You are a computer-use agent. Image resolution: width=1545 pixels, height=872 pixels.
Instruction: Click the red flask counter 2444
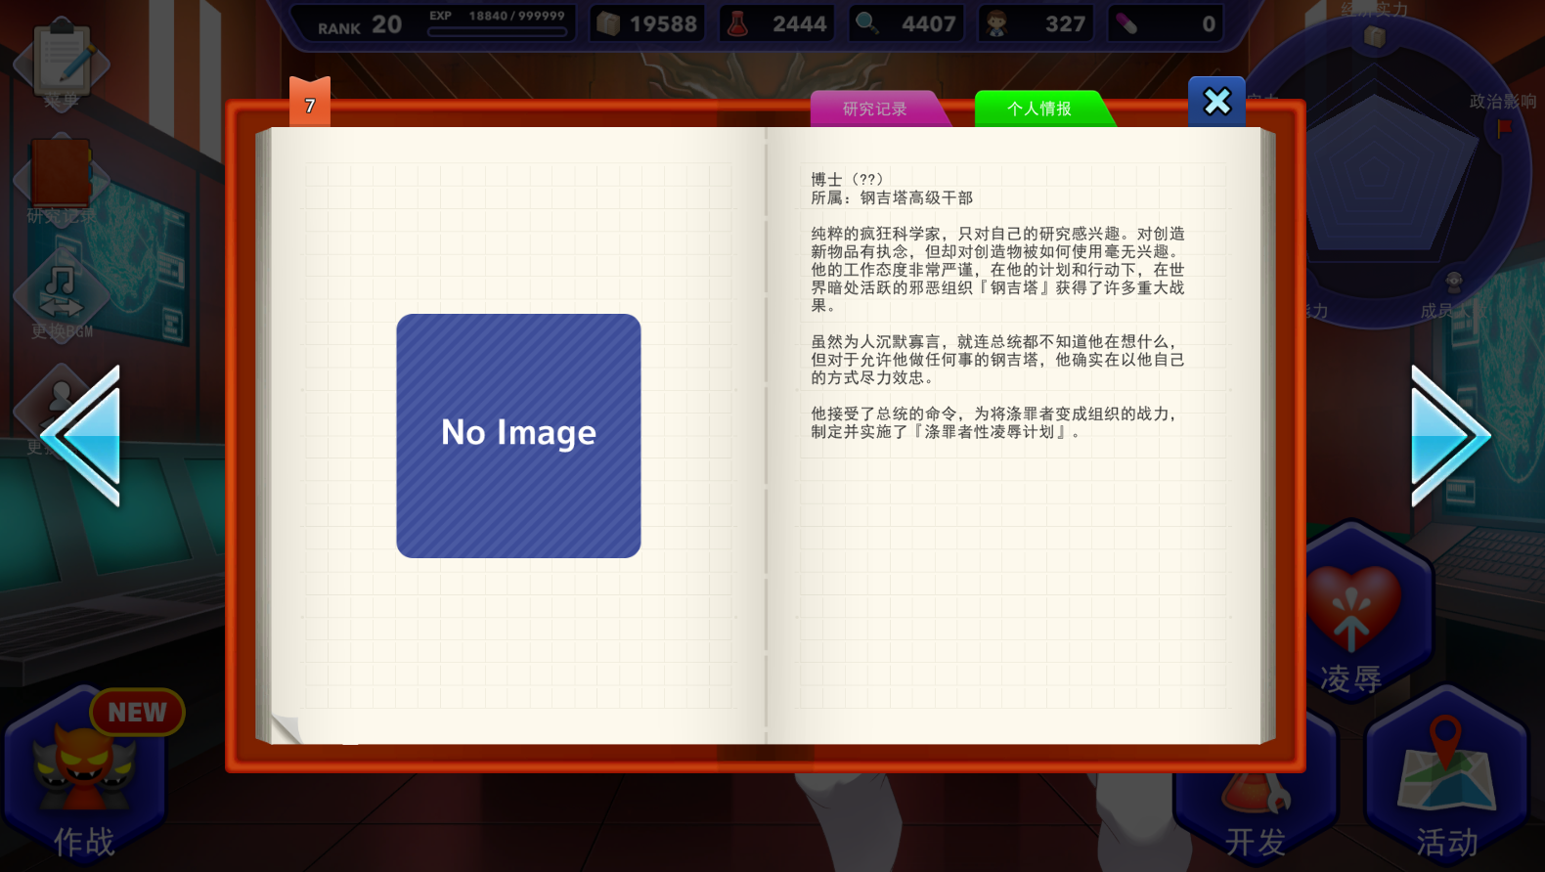(778, 23)
